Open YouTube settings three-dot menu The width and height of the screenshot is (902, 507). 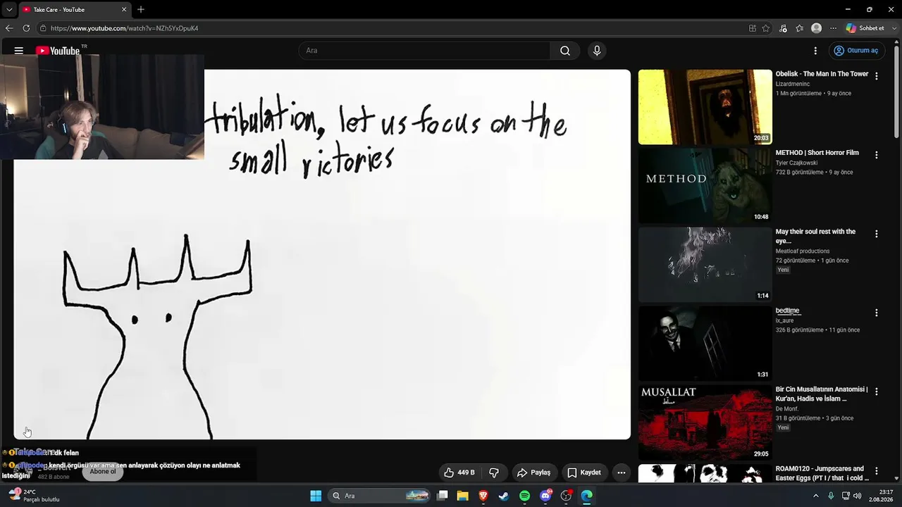coord(815,51)
